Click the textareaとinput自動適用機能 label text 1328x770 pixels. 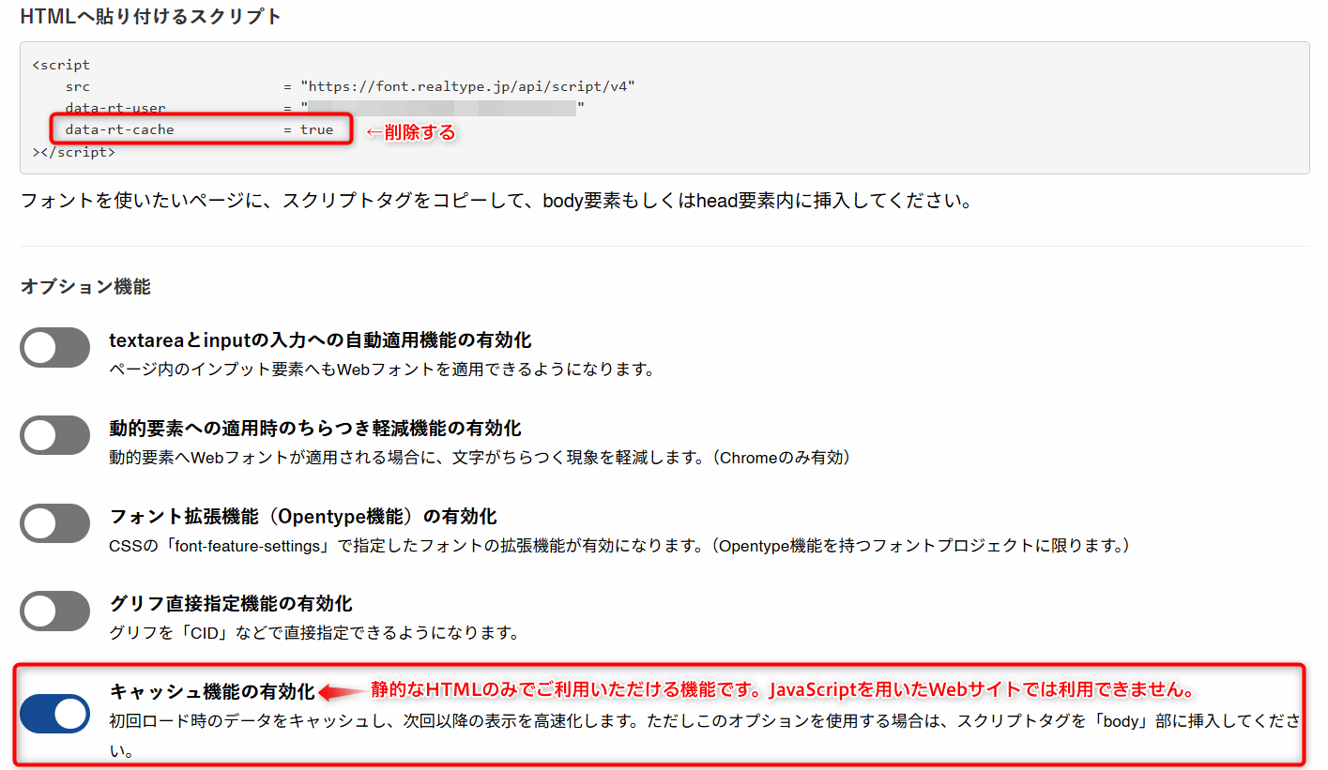point(320,340)
